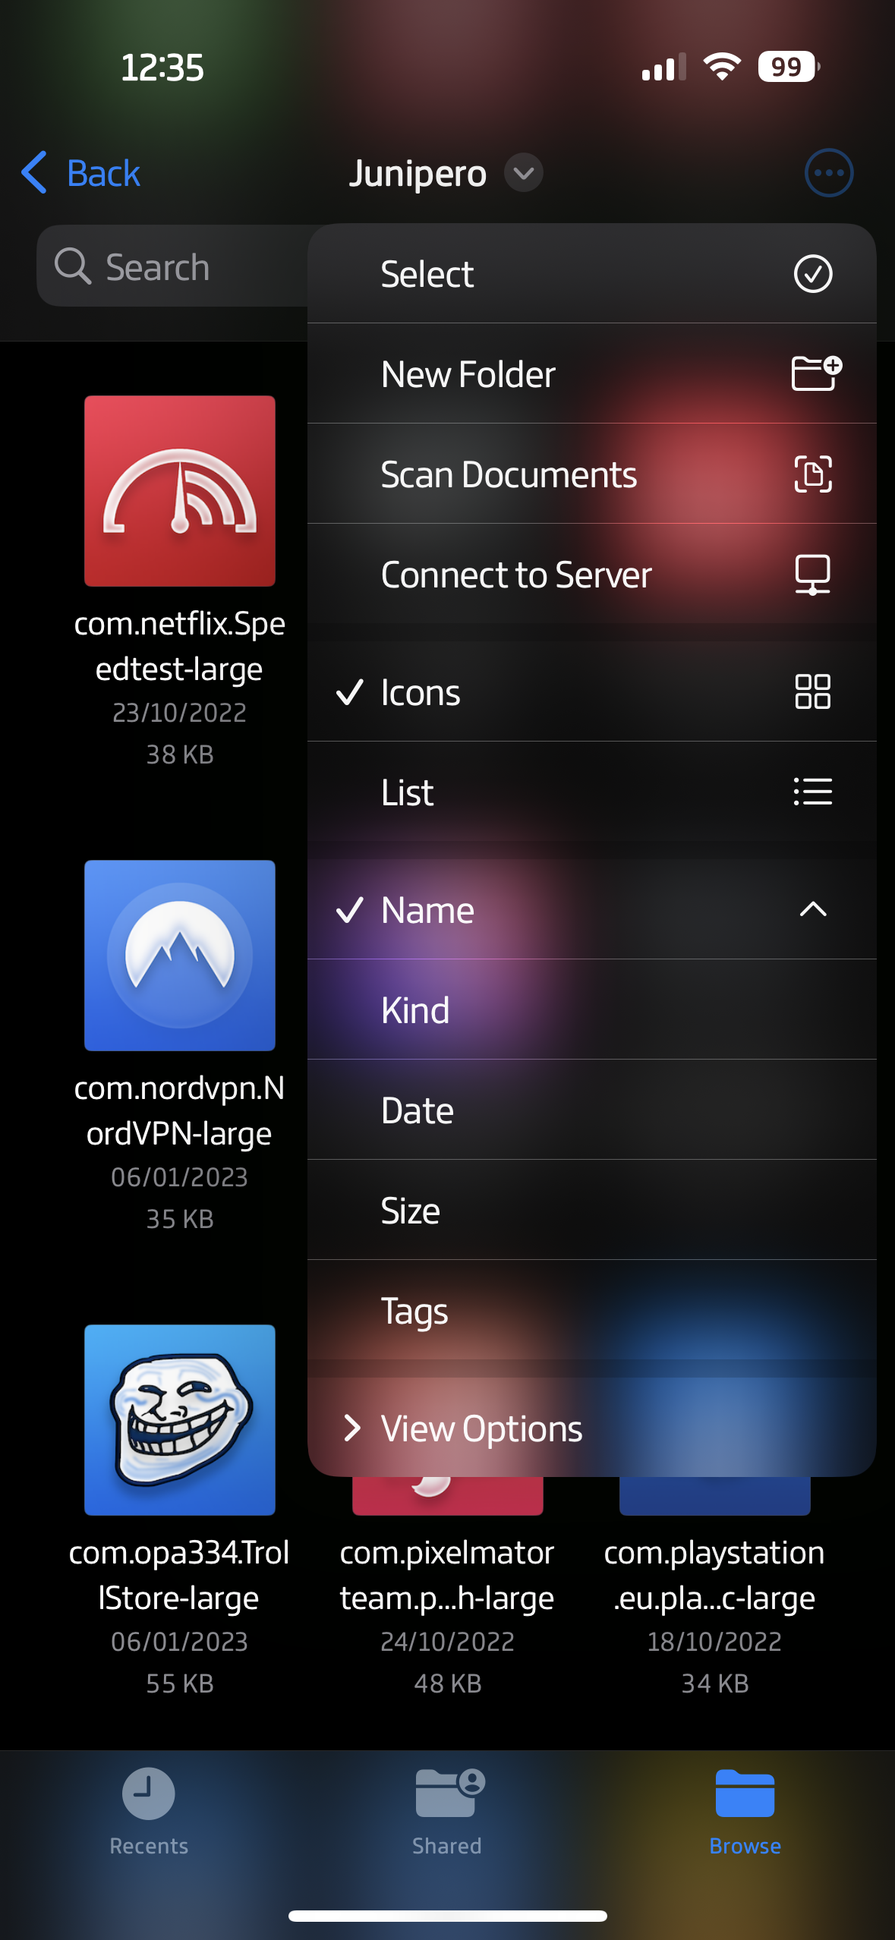Tap the Scan Documents viewfinder icon

click(x=812, y=474)
